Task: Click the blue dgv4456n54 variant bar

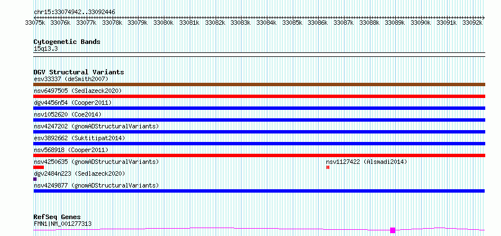Action: [x=259, y=108]
